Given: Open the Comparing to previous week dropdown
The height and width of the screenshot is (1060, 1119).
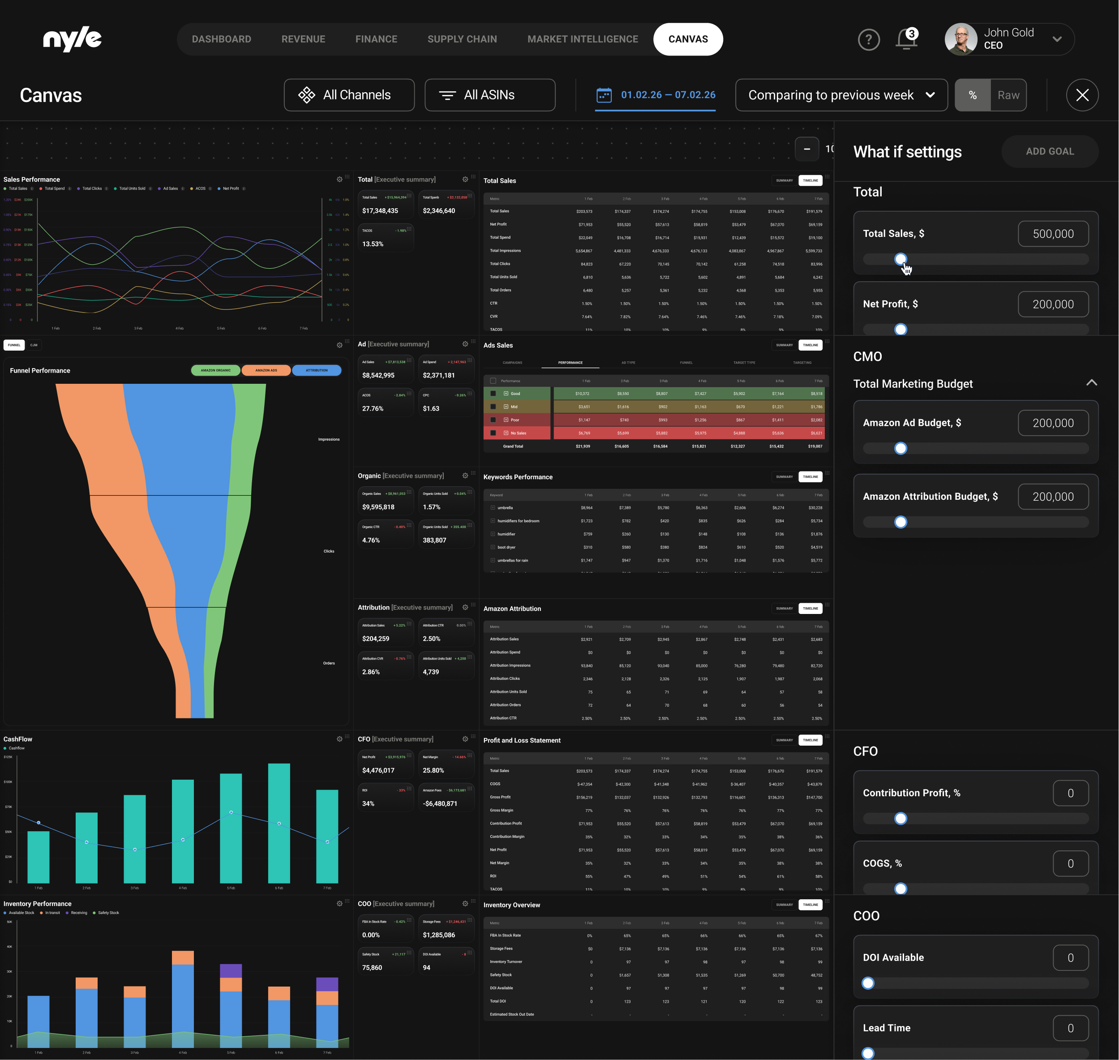Looking at the screenshot, I should coord(841,95).
